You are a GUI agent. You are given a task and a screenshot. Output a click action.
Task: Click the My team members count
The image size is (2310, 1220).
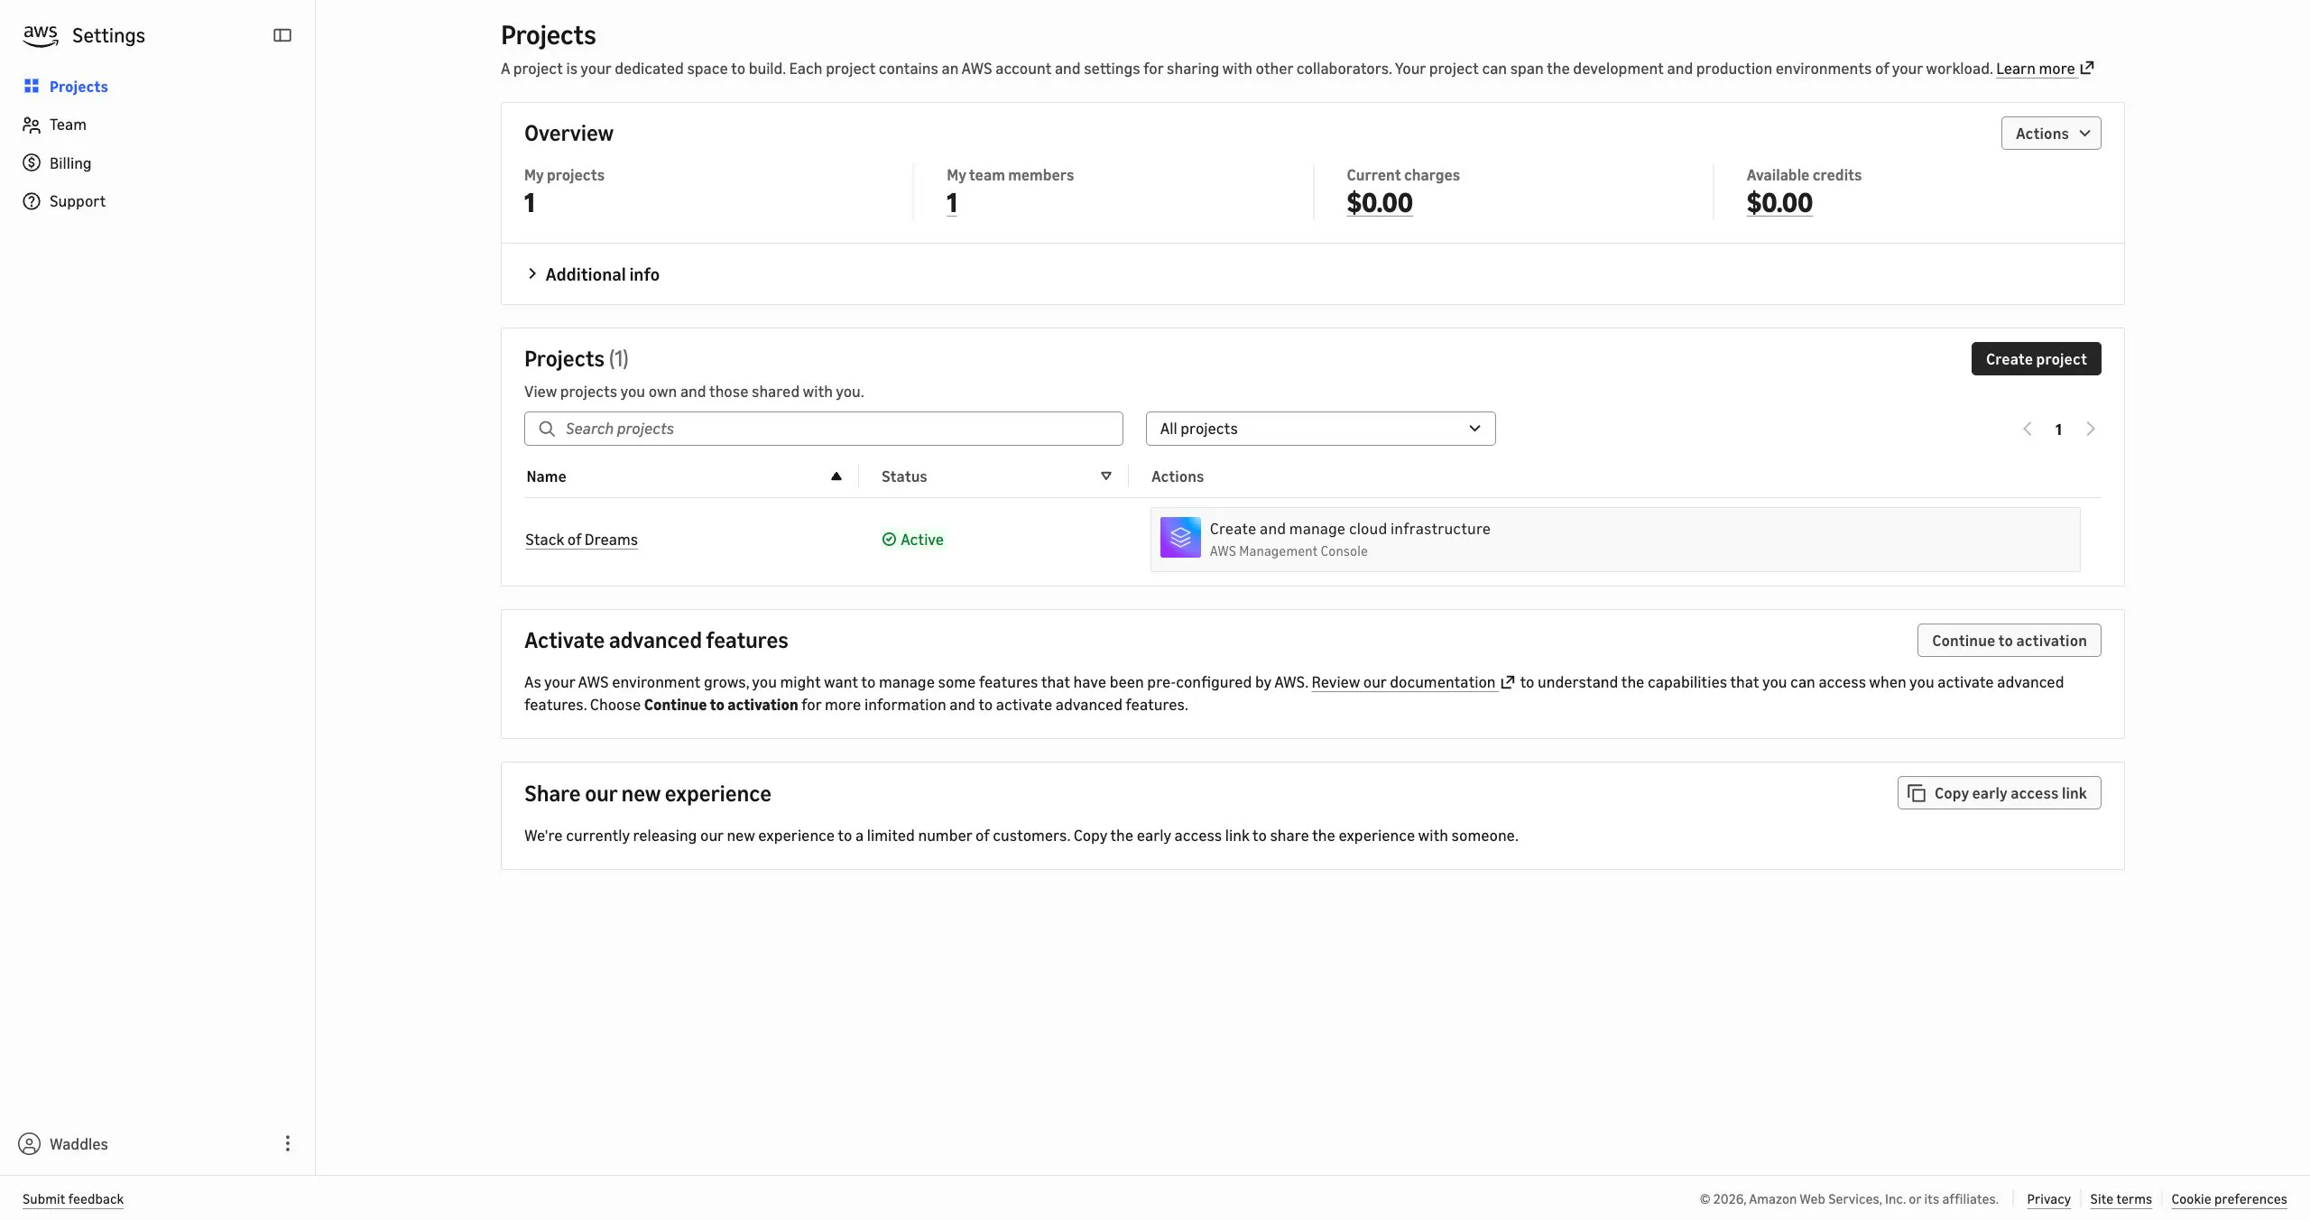click(952, 203)
